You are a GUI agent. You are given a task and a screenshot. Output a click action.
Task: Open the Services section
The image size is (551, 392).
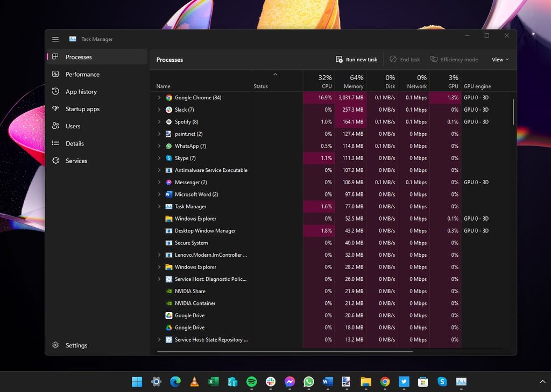tap(76, 160)
